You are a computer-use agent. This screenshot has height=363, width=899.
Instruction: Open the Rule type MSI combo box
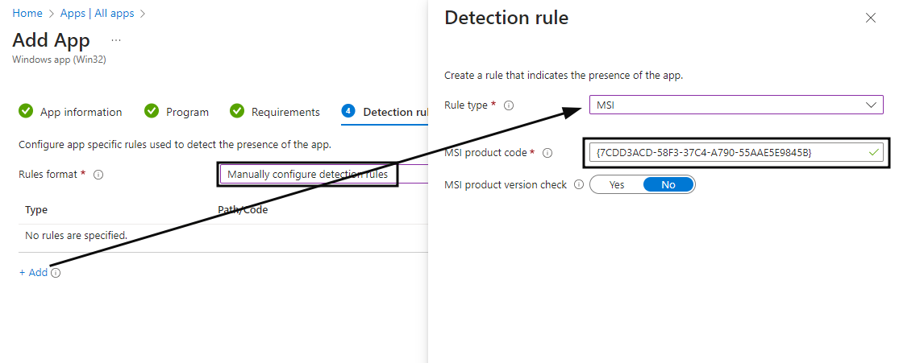[x=736, y=105]
